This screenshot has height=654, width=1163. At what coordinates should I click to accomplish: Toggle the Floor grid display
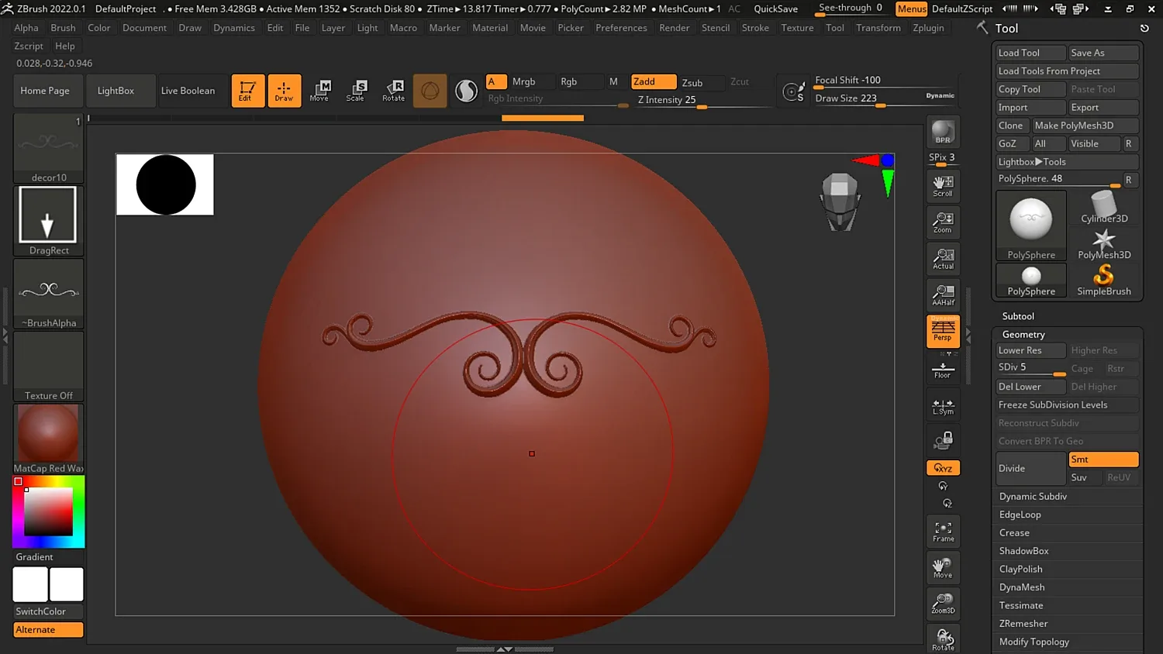[x=943, y=370]
